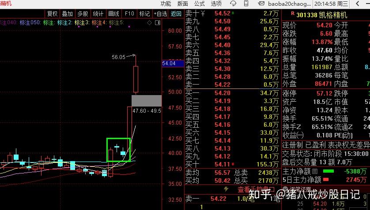Click the 总量 value 161987
This screenshot has width=370, height=210.
point(322,67)
